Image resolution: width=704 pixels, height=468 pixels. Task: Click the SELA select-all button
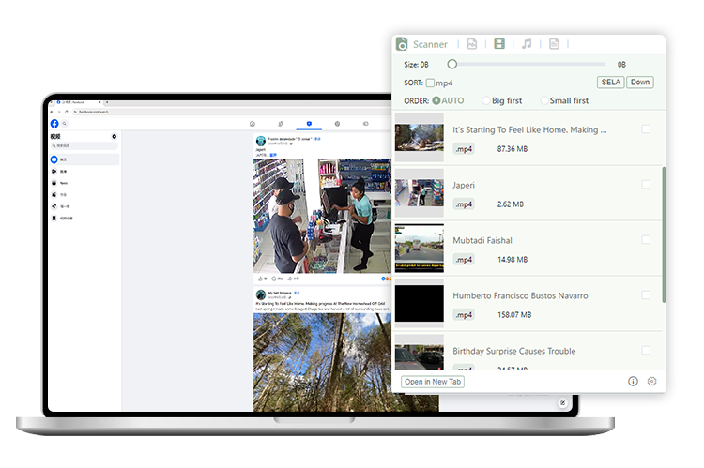pyautogui.click(x=610, y=83)
